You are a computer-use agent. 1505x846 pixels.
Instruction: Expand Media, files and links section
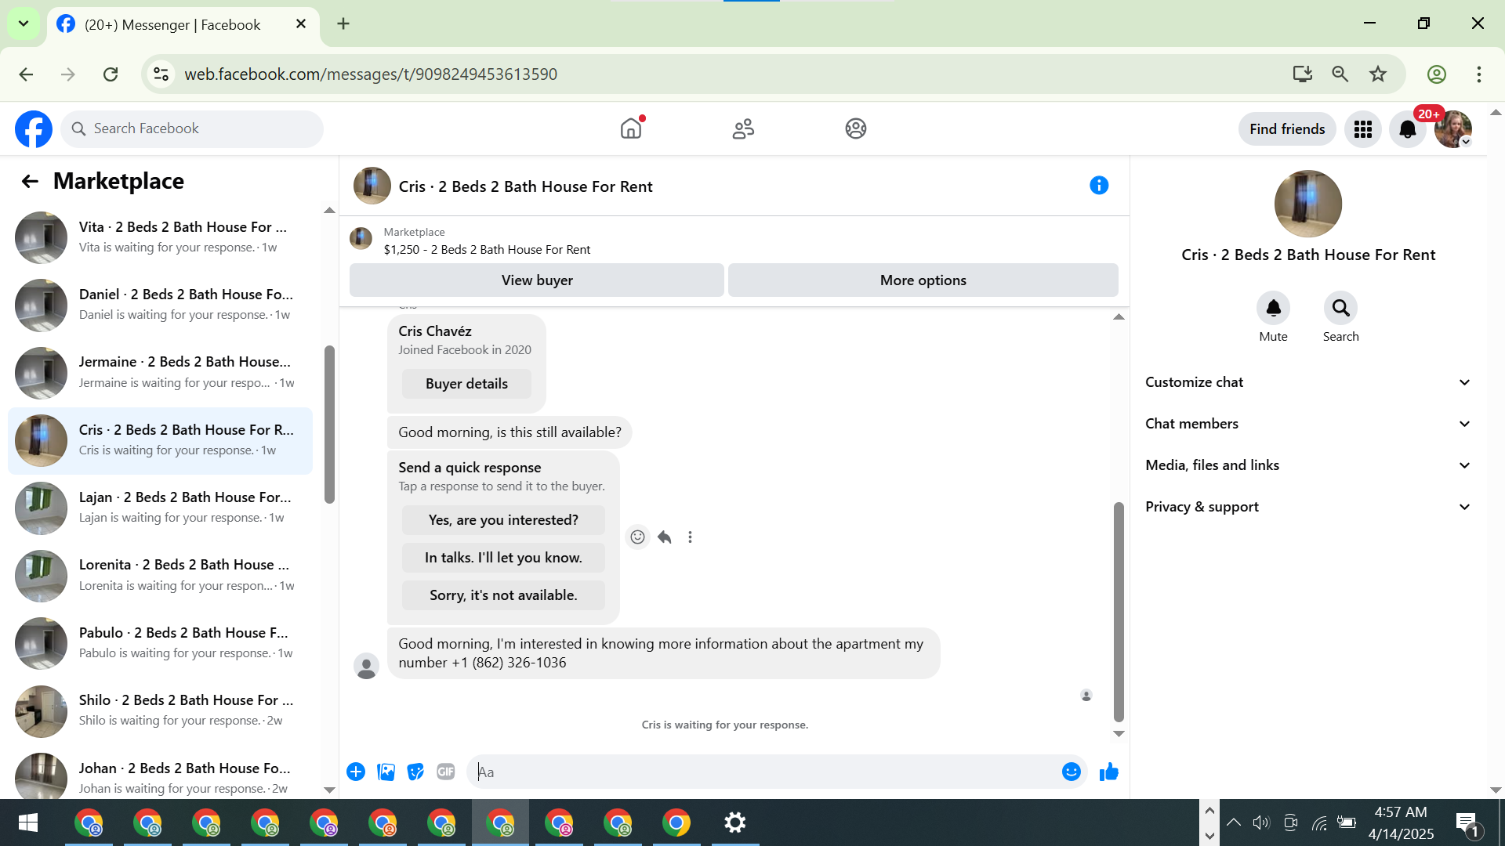coord(1307,465)
